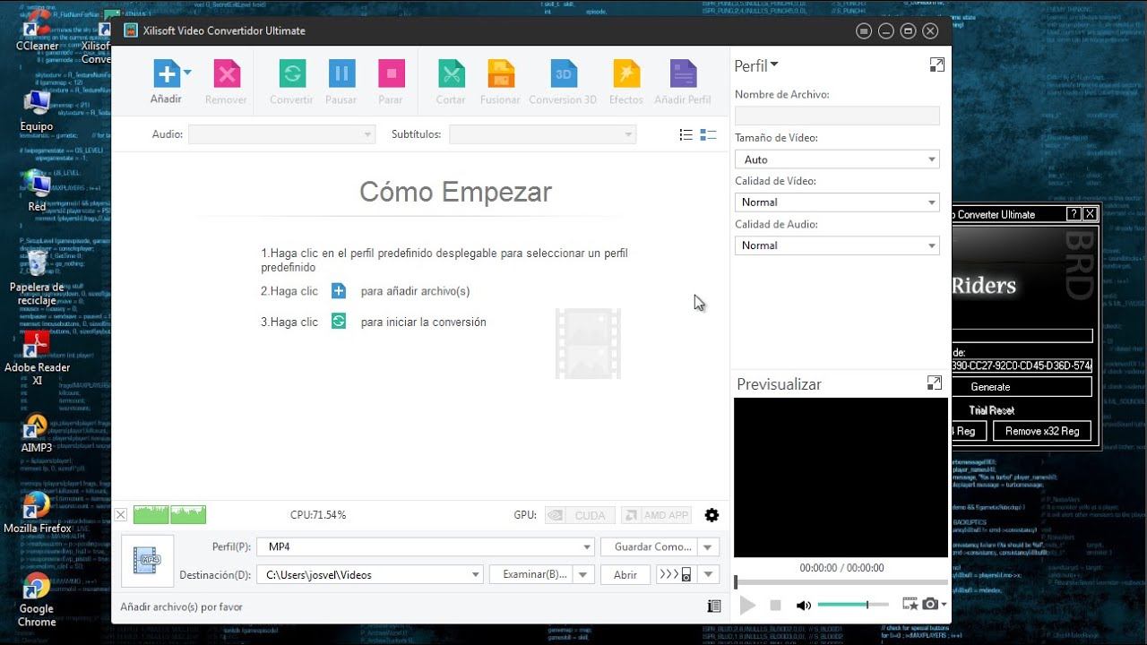The width and height of the screenshot is (1147, 645).
Task: Click Remove x32 Reg in keygen window
Action: [x=1041, y=431]
